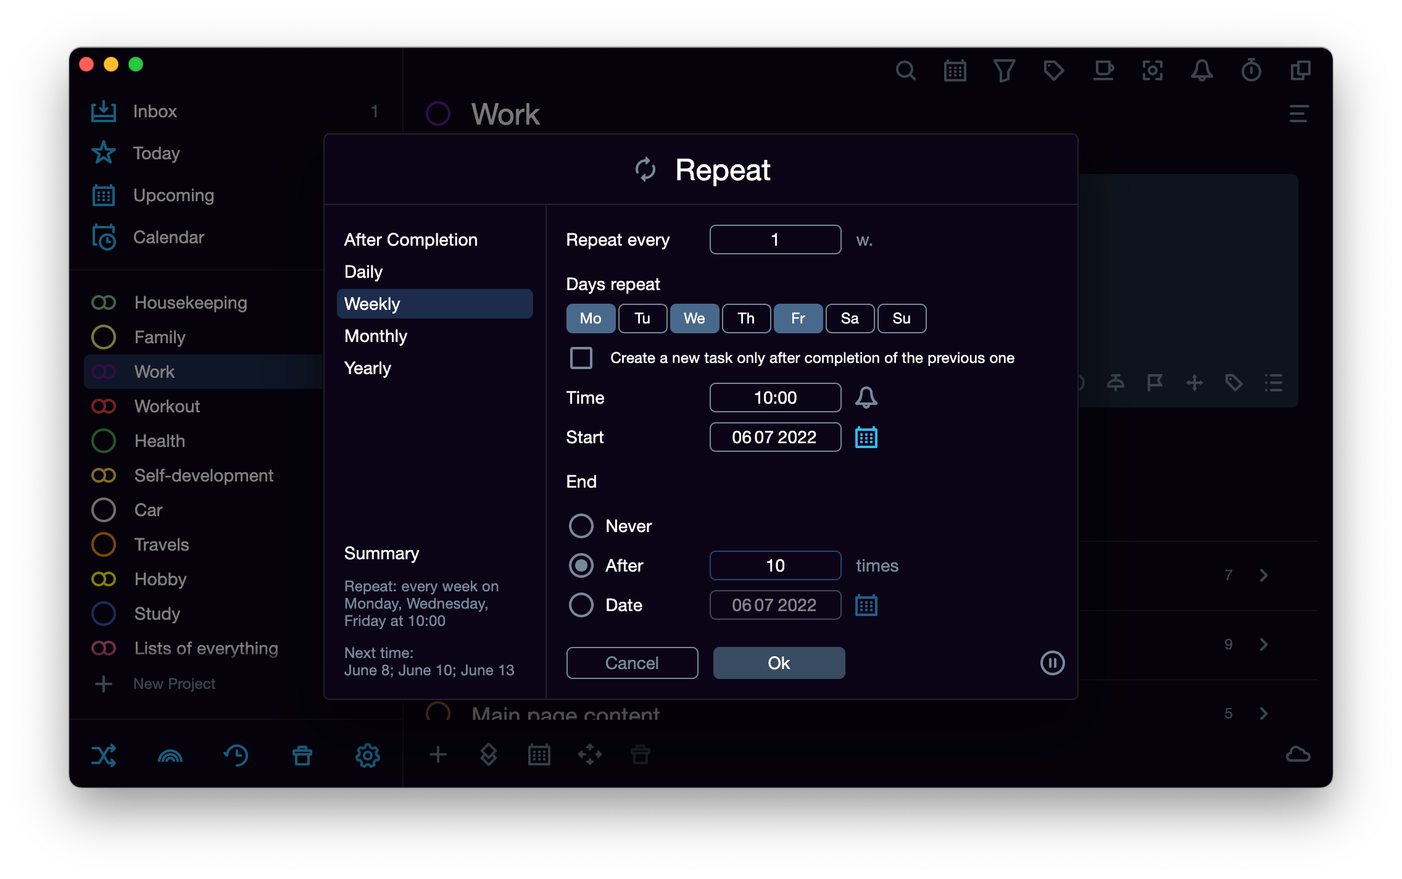Open the Housekeeping project
This screenshot has width=1402, height=879.
191,302
